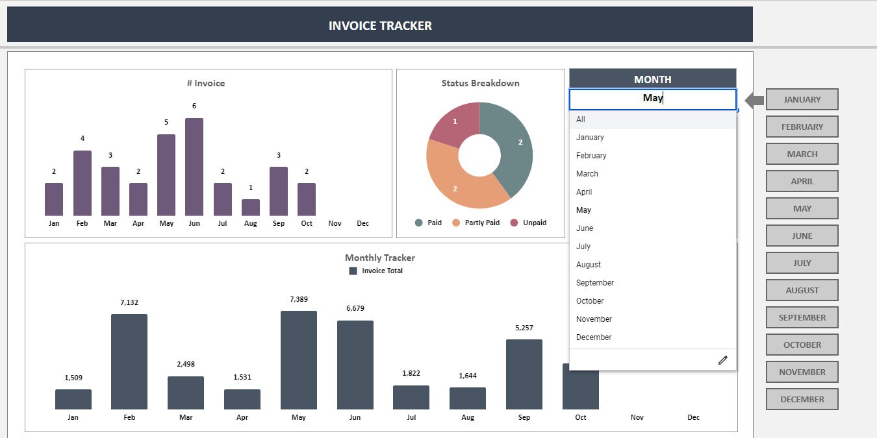Click the DECEMBER side button

coord(802,399)
